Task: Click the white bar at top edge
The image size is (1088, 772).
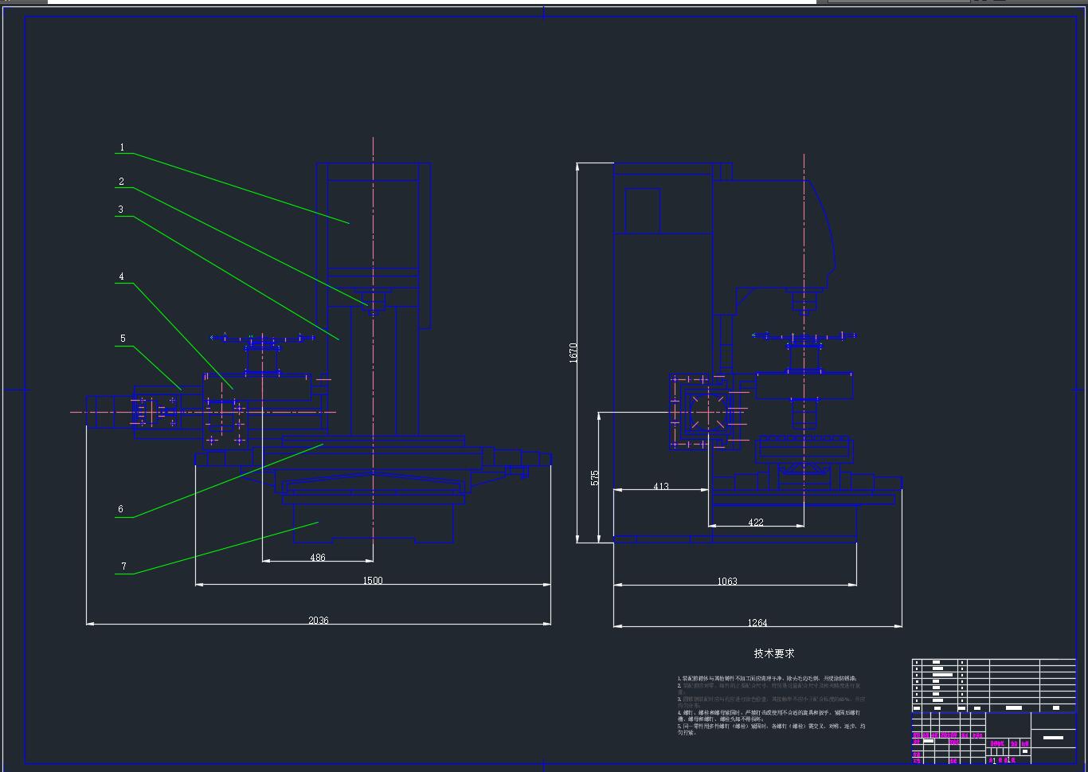Action: pos(432,2)
